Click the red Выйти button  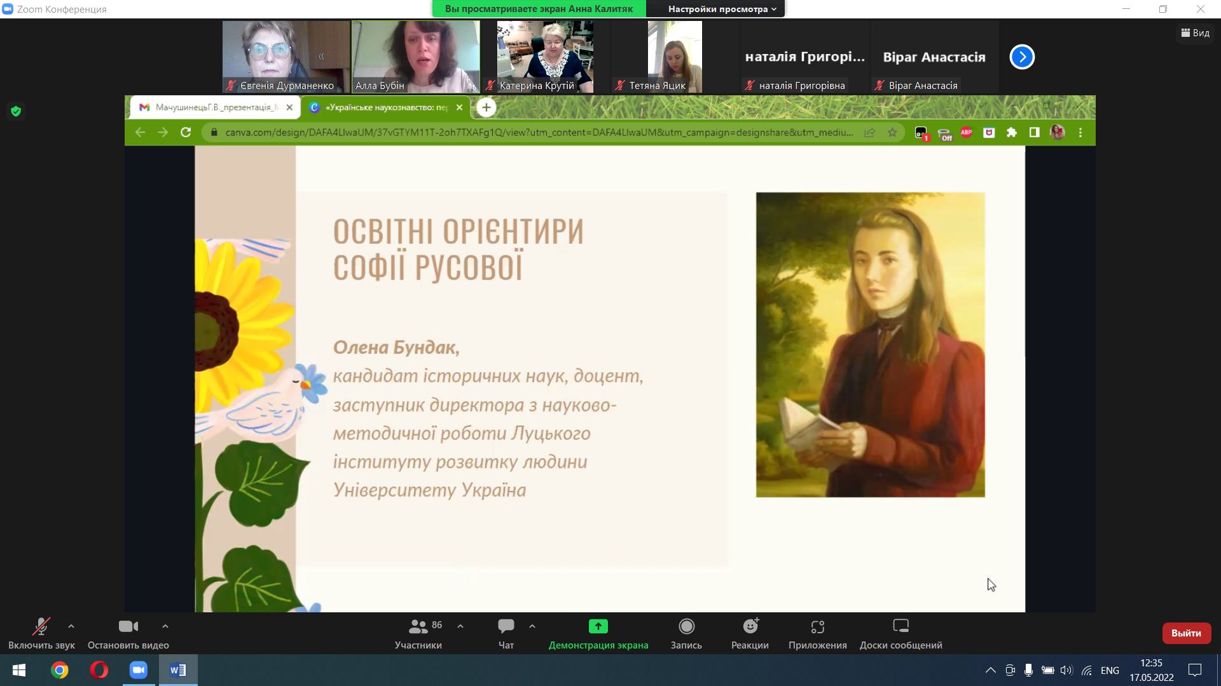click(x=1186, y=633)
